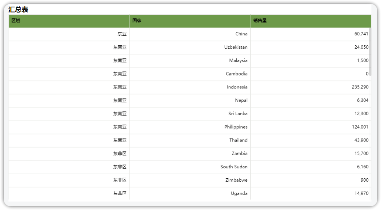The height and width of the screenshot is (210, 381).
Task: Click the 销售量 column header
Action: pyautogui.click(x=311, y=21)
